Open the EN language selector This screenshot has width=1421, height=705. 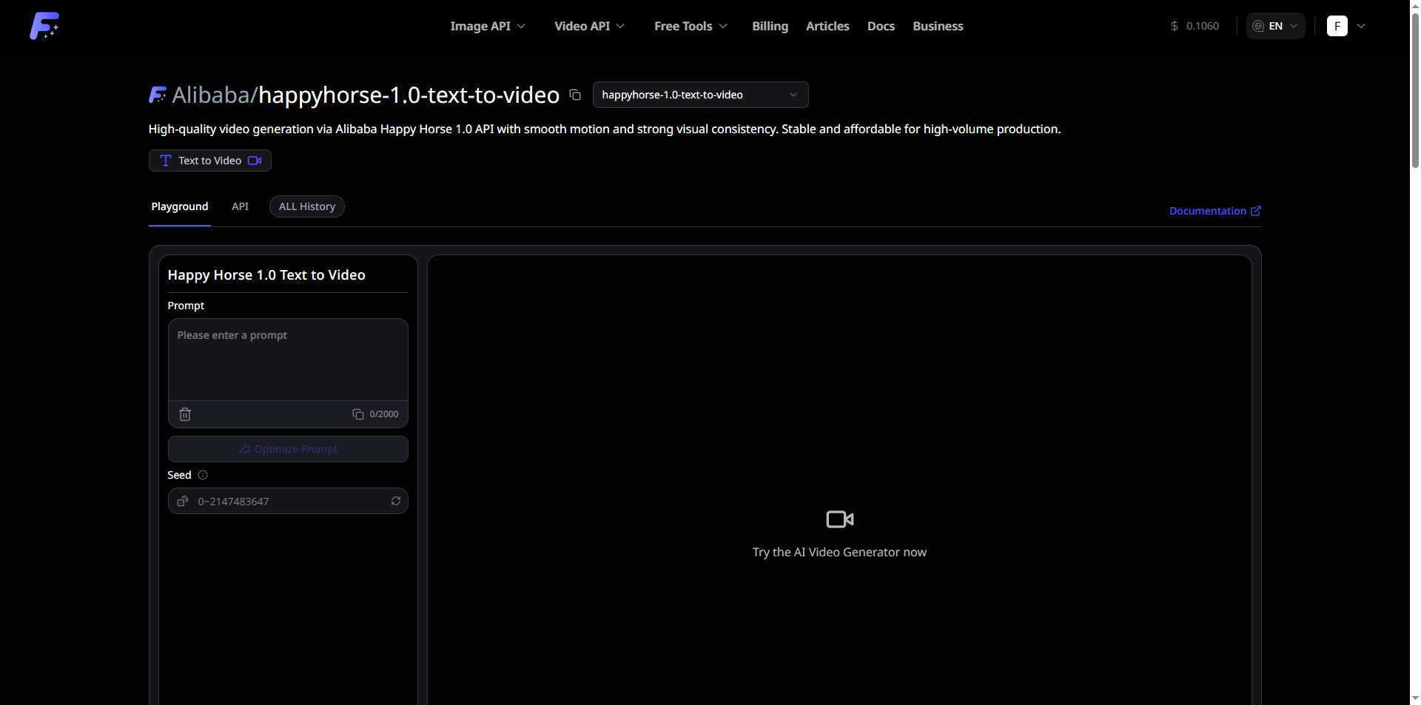(x=1276, y=26)
